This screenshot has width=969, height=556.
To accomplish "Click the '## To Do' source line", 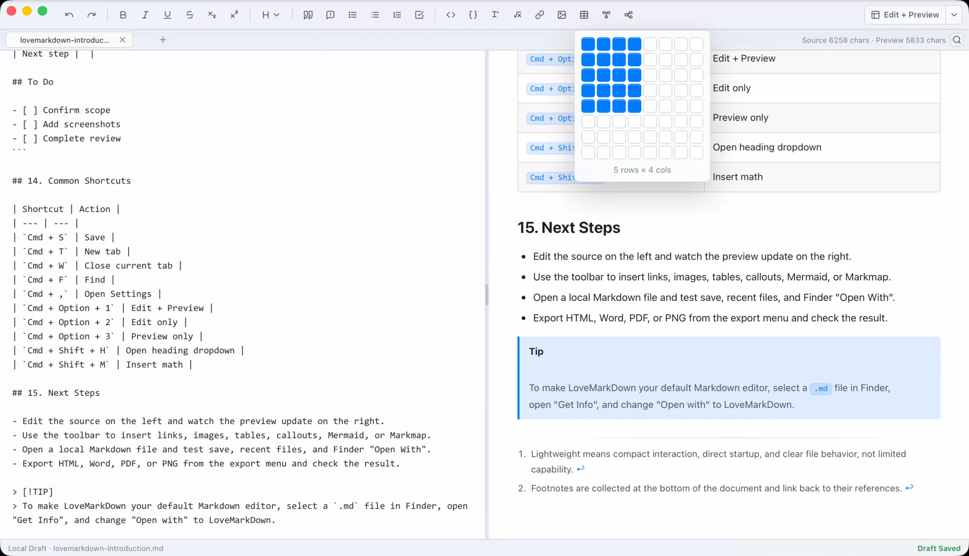I will (33, 82).
